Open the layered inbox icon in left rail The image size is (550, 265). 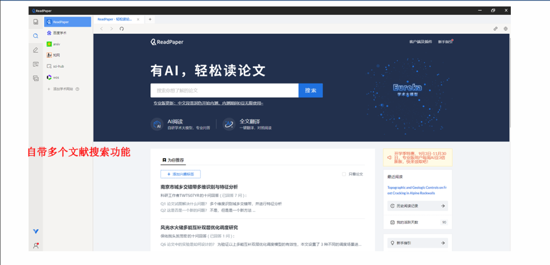36,78
